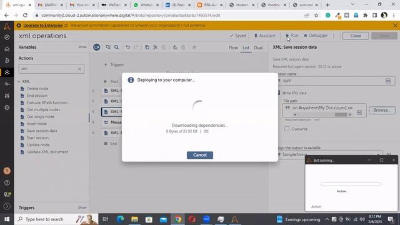Open File Explorer from the taskbar
This screenshot has height=225, width=400.
coord(135,219)
